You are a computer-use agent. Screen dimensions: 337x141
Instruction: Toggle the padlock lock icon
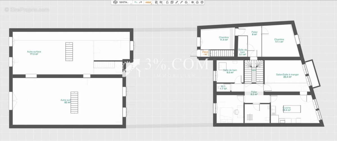(x=167, y=2)
